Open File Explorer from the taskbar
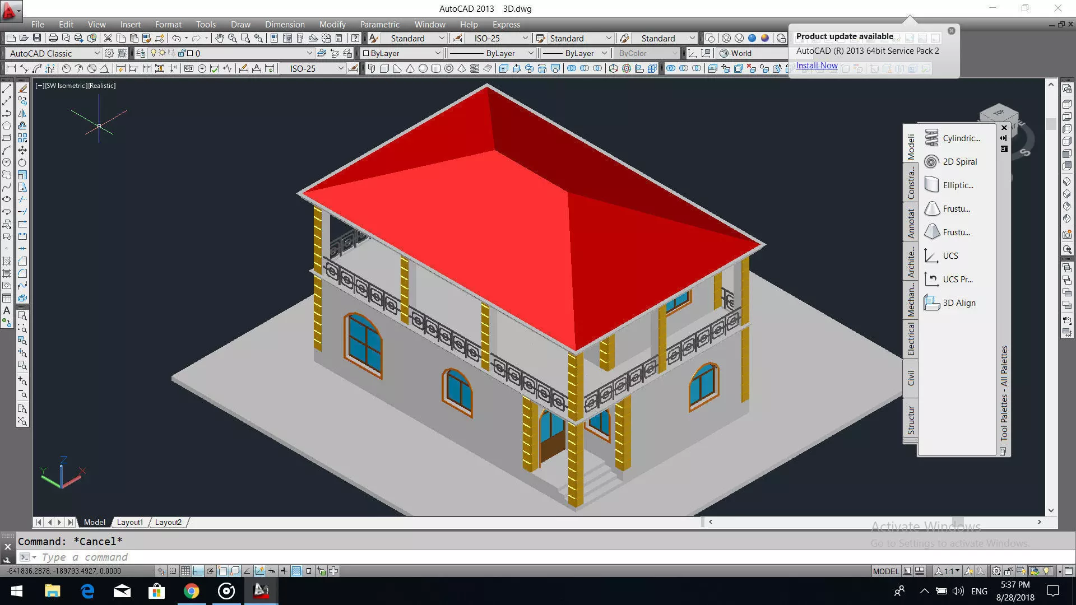The width and height of the screenshot is (1076, 605). [x=52, y=591]
